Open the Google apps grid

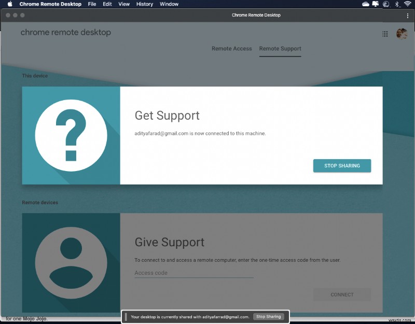[x=385, y=34]
